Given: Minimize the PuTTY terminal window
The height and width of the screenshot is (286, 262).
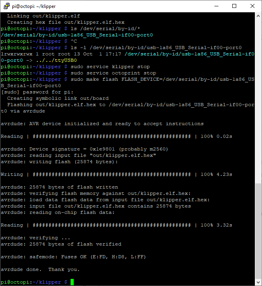Looking at the screenshot, I should coord(216,6).
